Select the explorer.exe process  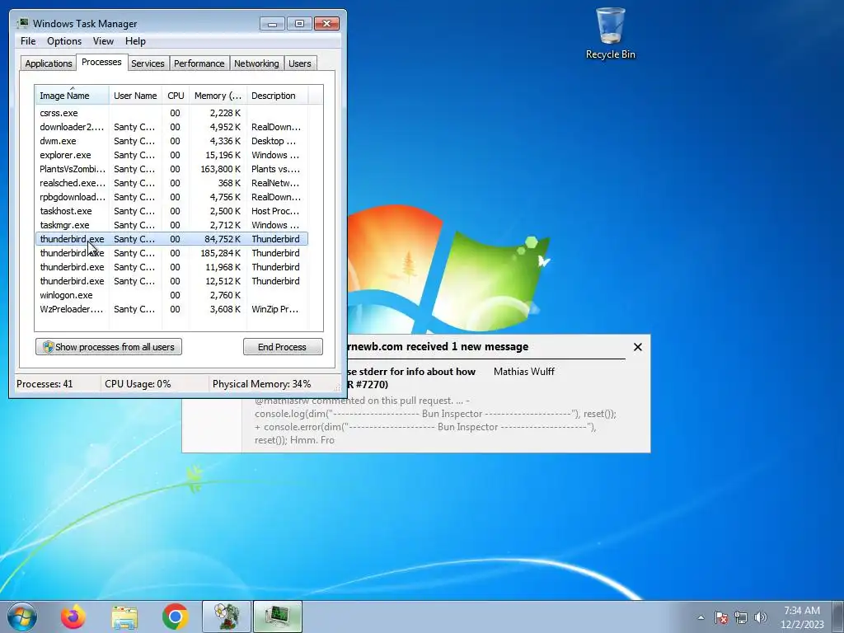[171, 155]
